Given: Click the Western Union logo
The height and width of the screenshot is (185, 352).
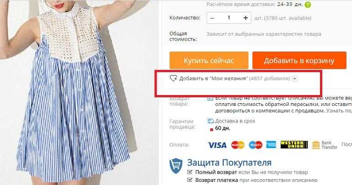Looking at the screenshot, I should [x=294, y=145].
